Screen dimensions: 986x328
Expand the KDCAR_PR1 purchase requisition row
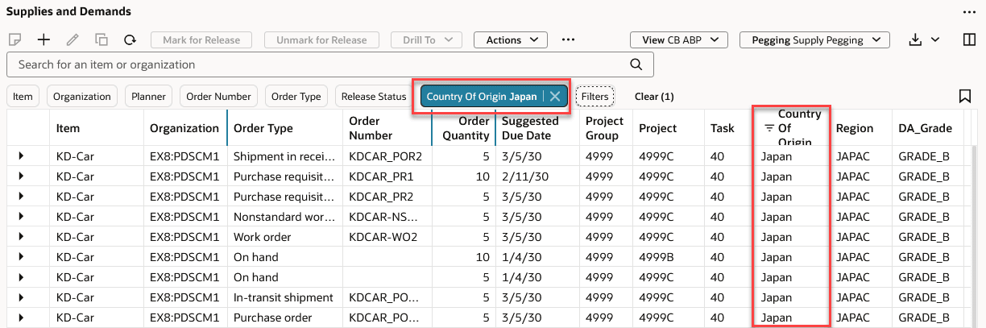(21, 176)
